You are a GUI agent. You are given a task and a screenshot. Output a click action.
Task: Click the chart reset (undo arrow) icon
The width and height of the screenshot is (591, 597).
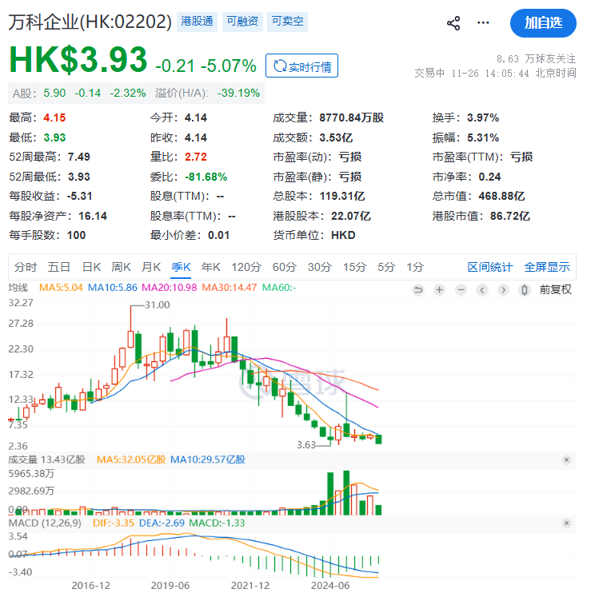point(417,289)
